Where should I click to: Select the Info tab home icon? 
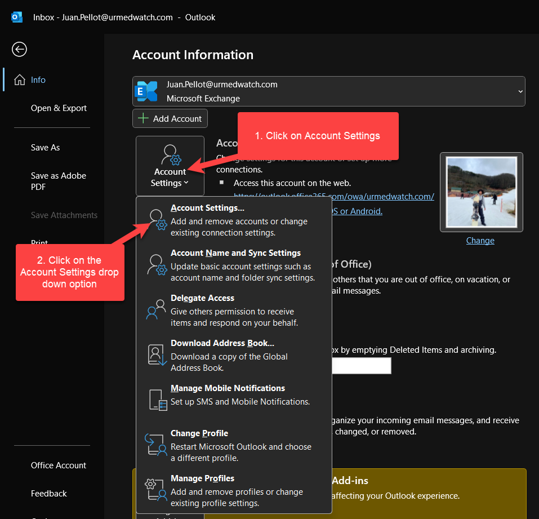20,80
